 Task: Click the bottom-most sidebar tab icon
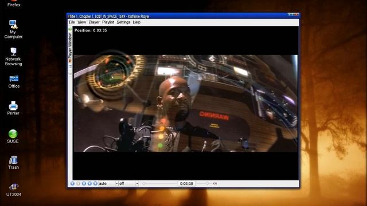pyautogui.click(x=70, y=73)
